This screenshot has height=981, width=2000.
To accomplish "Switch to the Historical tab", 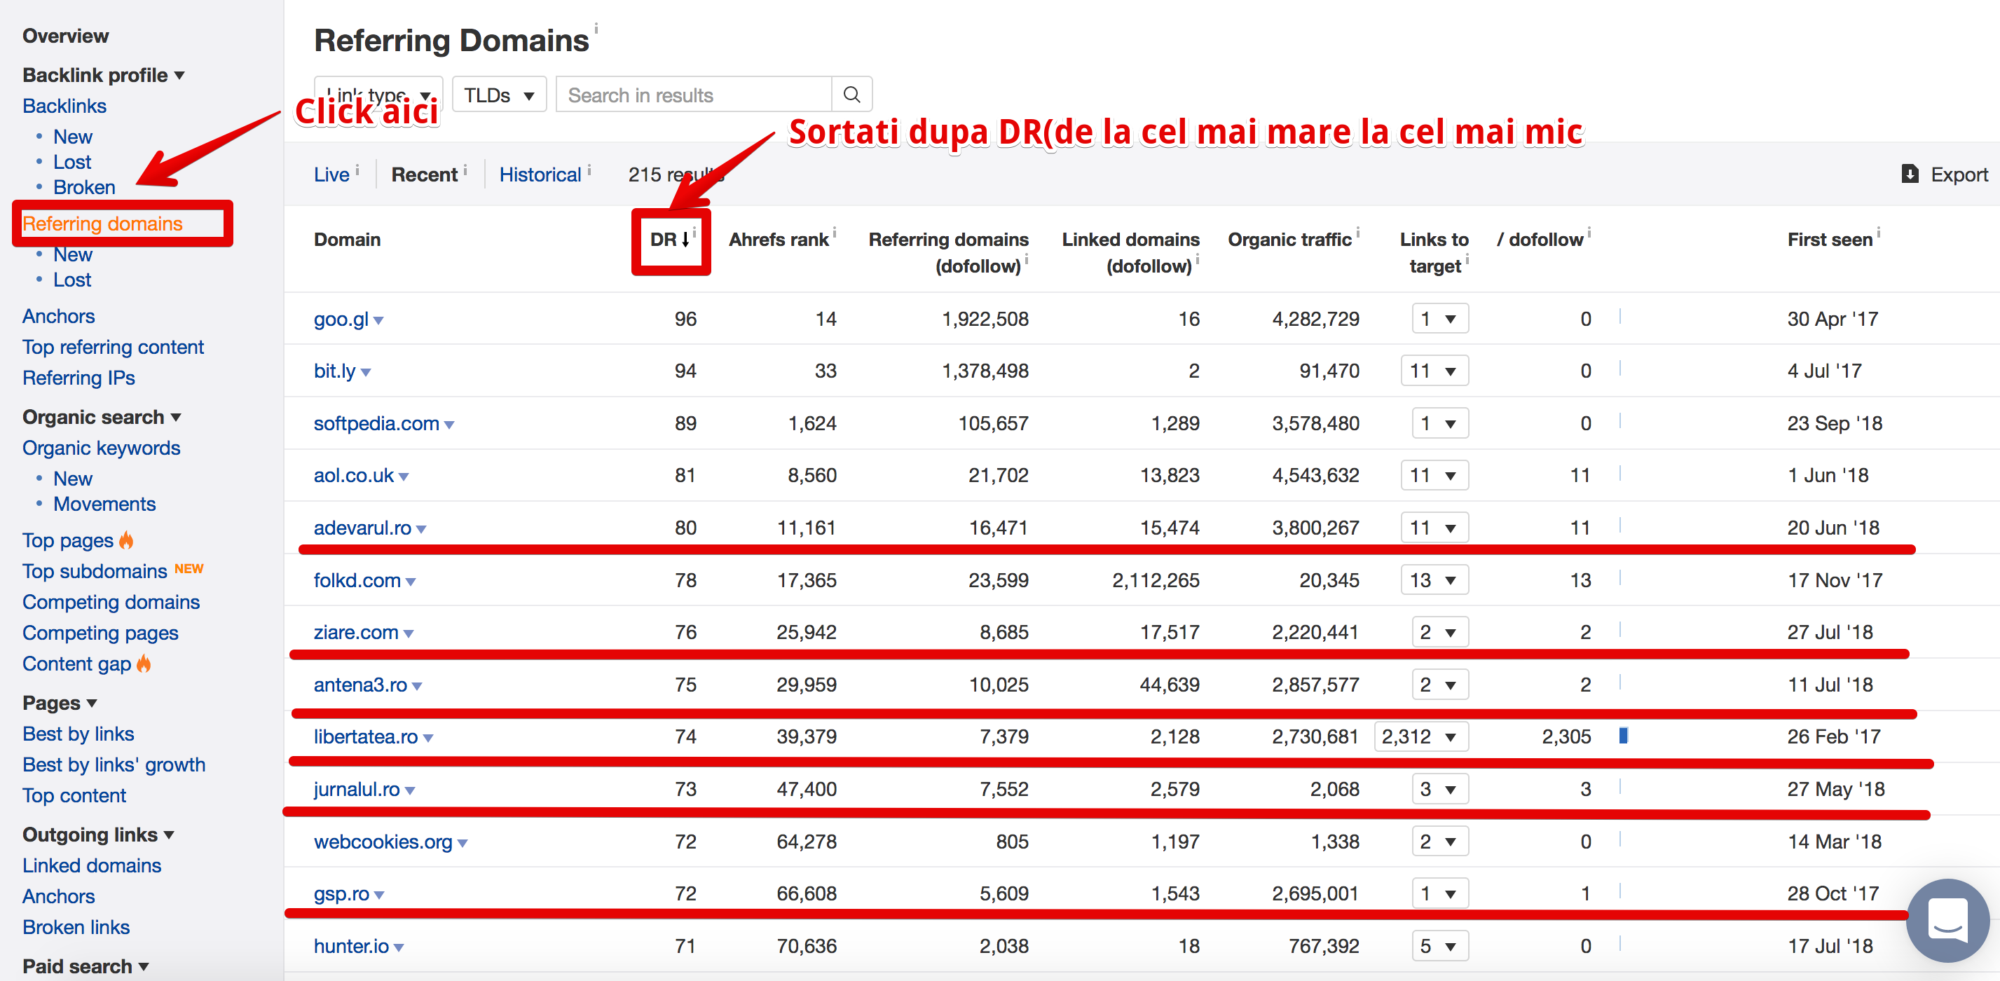I will point(540,174).
